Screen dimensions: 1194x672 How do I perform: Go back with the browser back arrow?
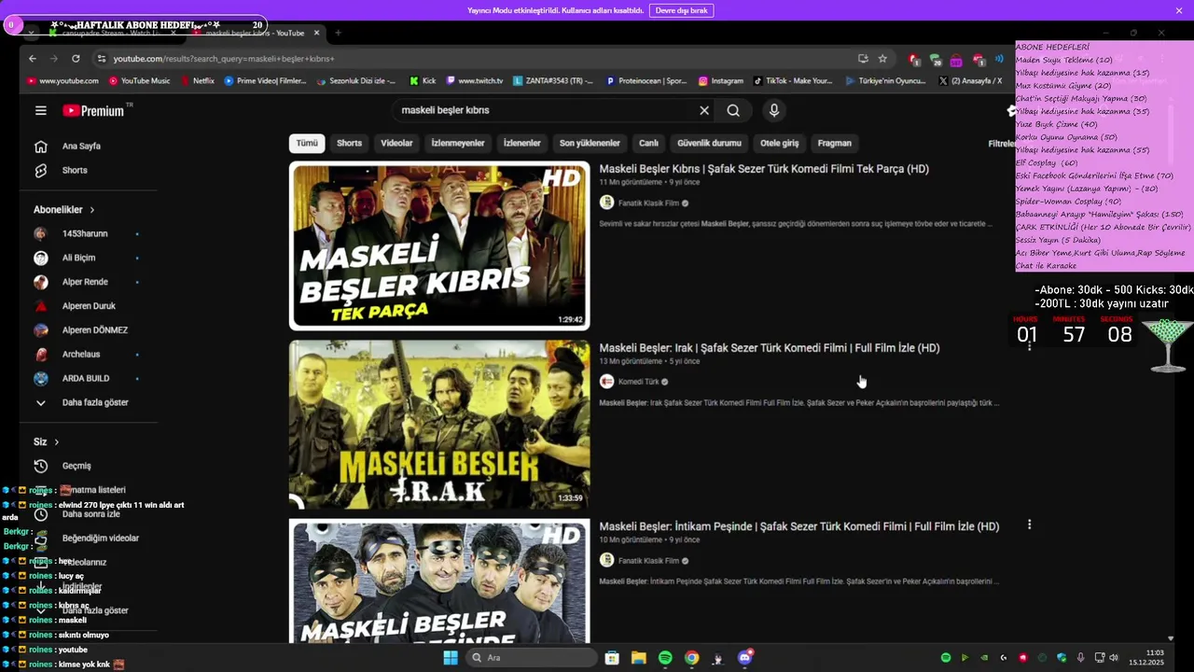pos(33,58)
